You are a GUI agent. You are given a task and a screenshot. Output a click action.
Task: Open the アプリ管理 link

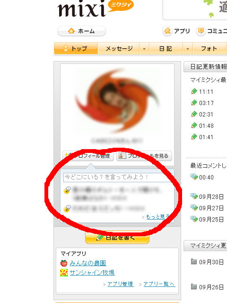pos(120,284)
